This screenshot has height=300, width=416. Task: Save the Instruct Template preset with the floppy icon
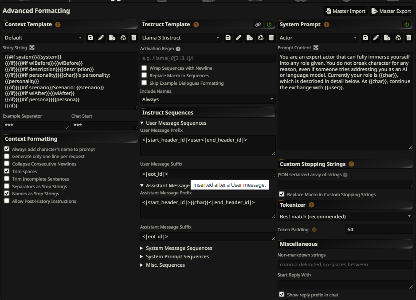coord(228,38)
